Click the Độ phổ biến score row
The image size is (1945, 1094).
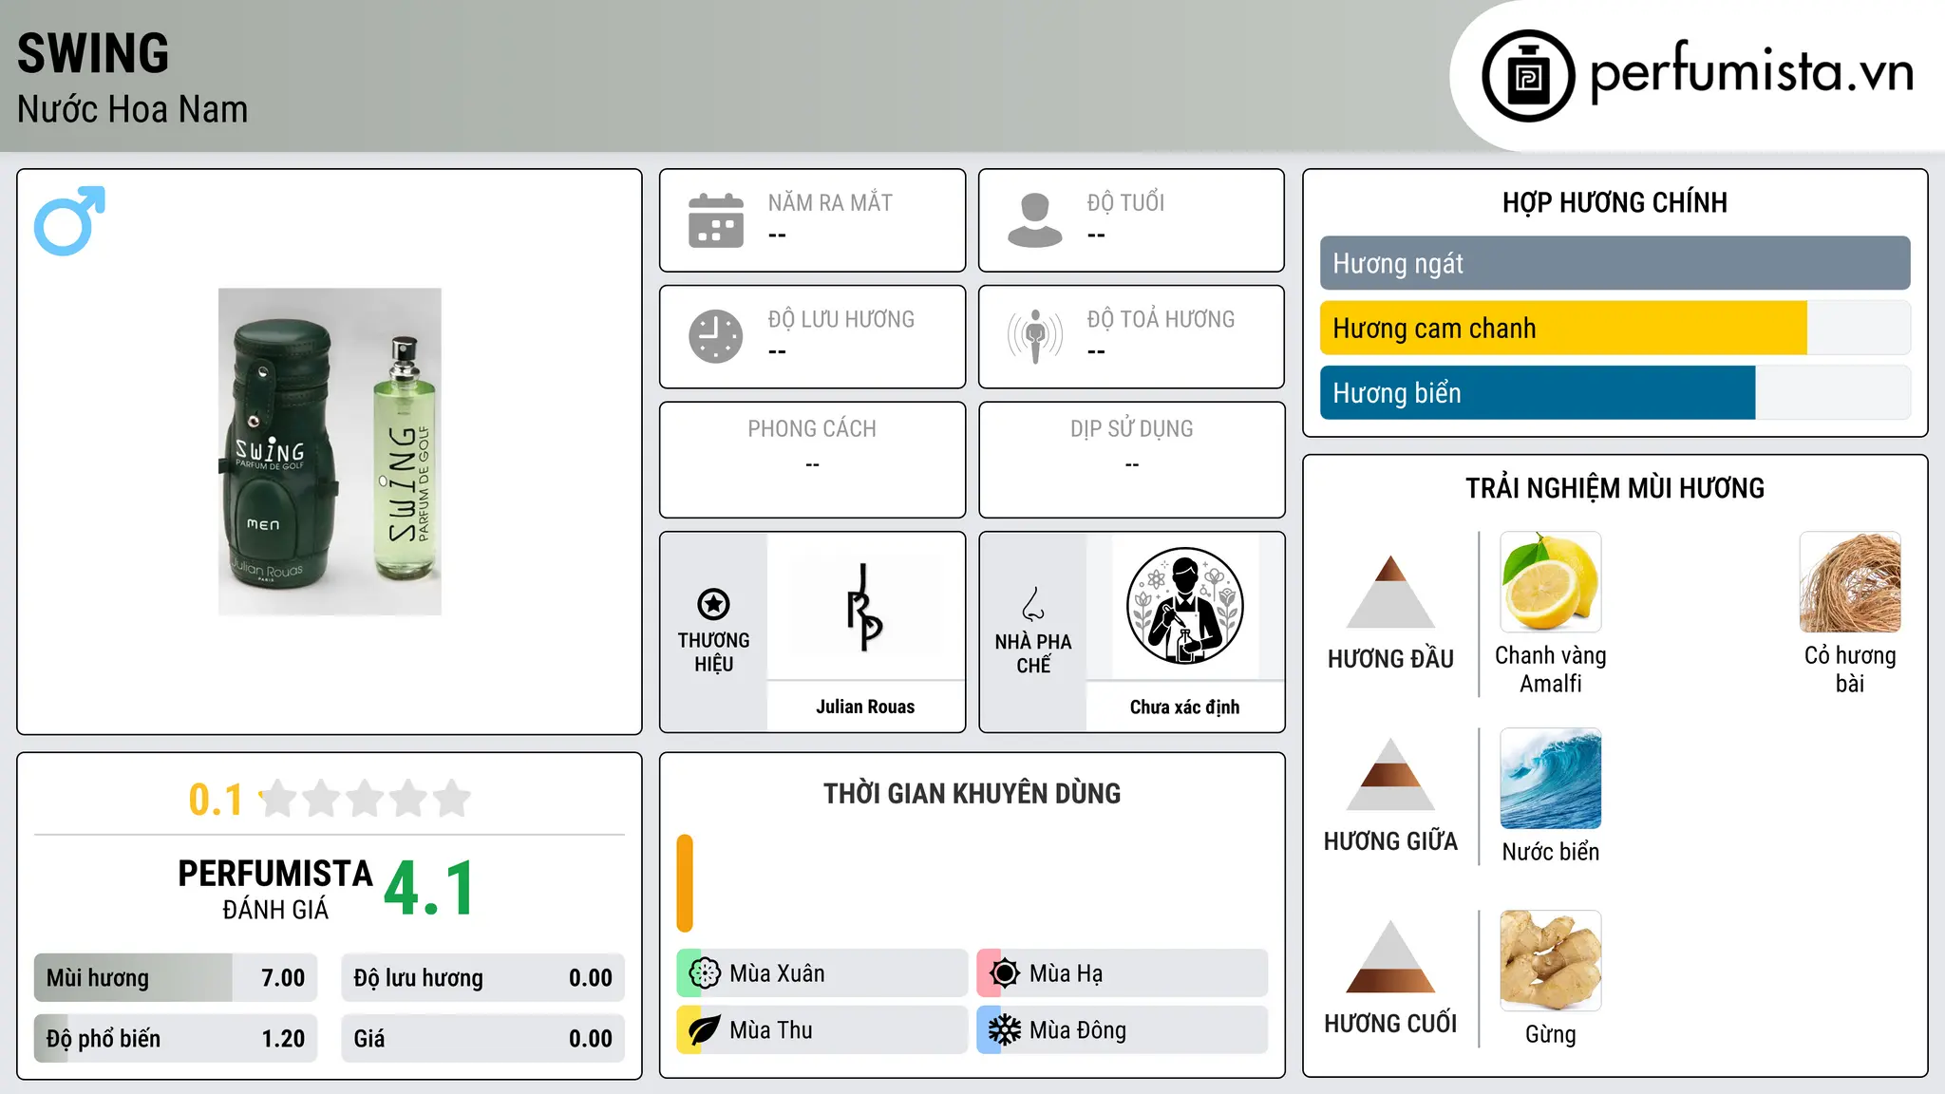176,1039
